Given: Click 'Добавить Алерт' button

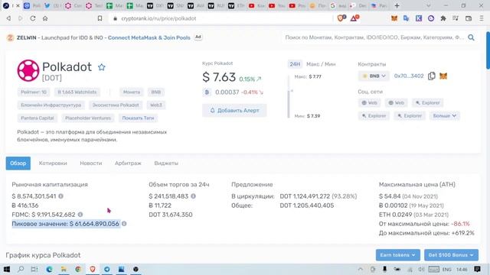Looking at the screenshot, I should (234, 110).
